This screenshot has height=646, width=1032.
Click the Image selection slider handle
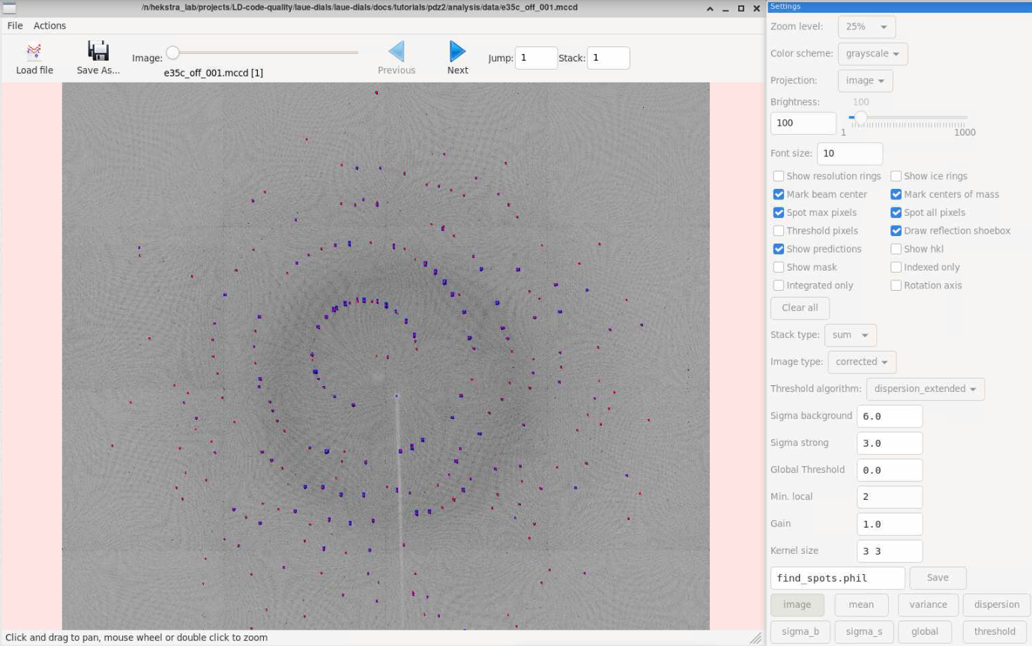click(172, 52)
